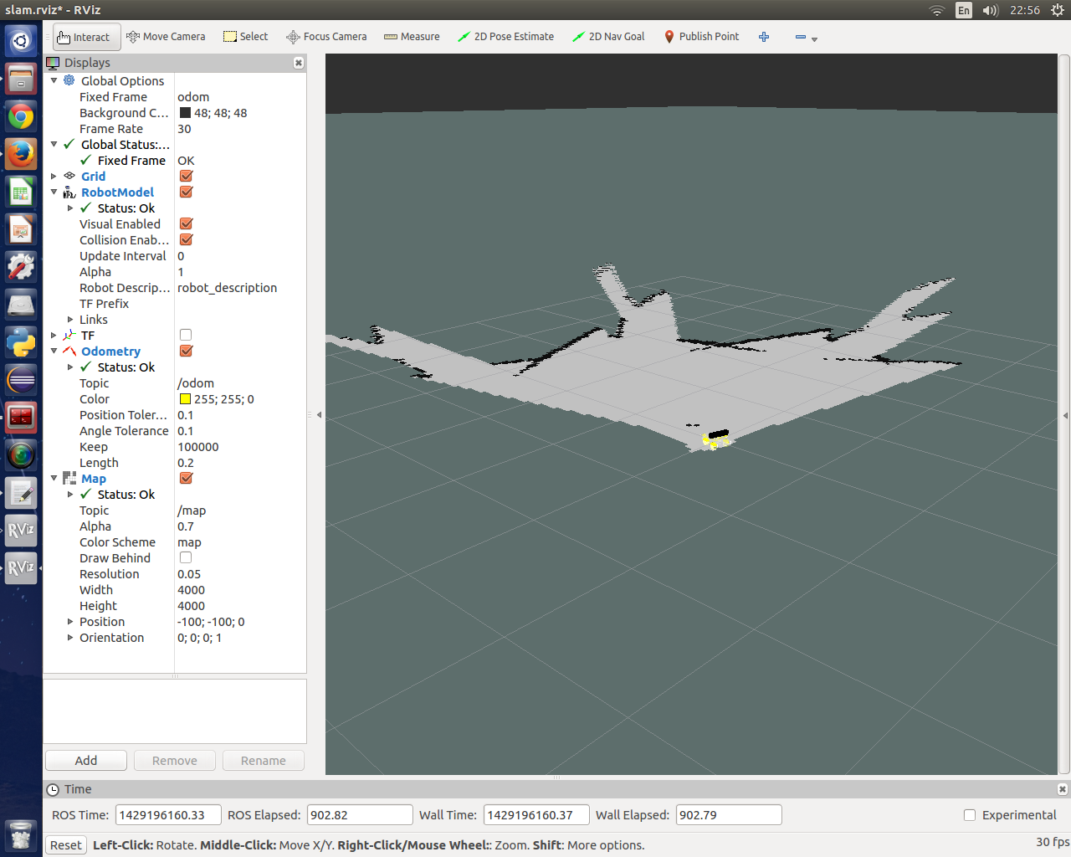The width and height of the screenshot is (1071, 857).
Task: Open the Wi-Fi network indicator
Action: click(x=937, y=10)
